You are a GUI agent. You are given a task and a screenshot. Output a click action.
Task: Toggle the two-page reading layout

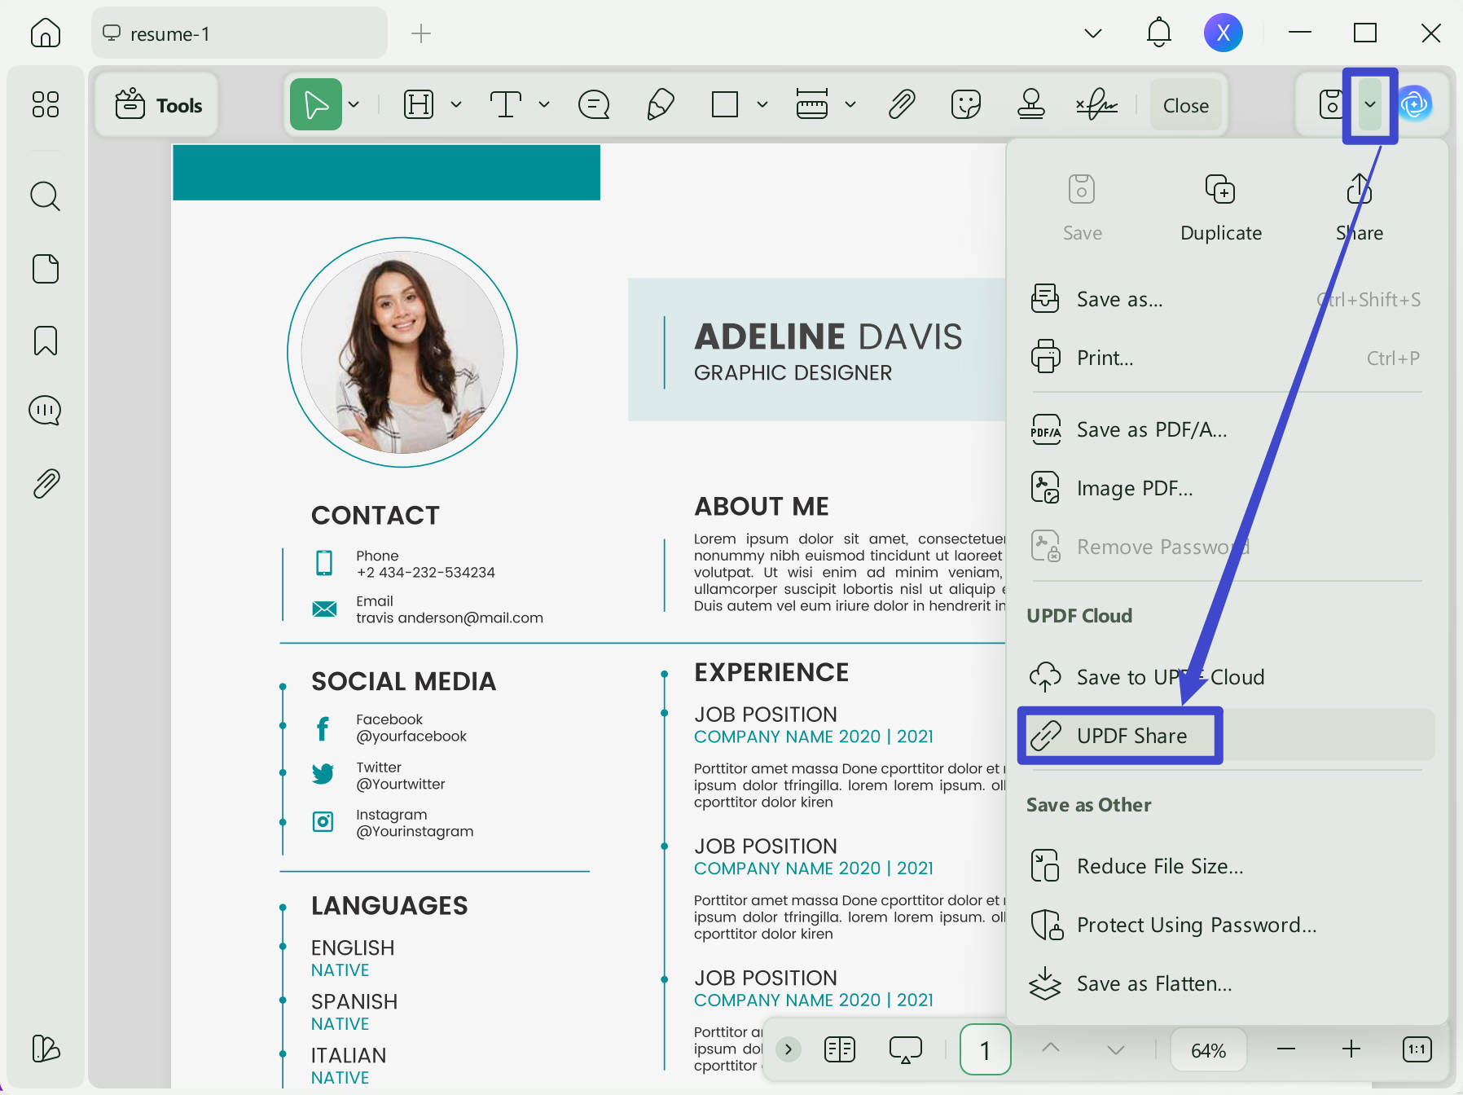839,1049
